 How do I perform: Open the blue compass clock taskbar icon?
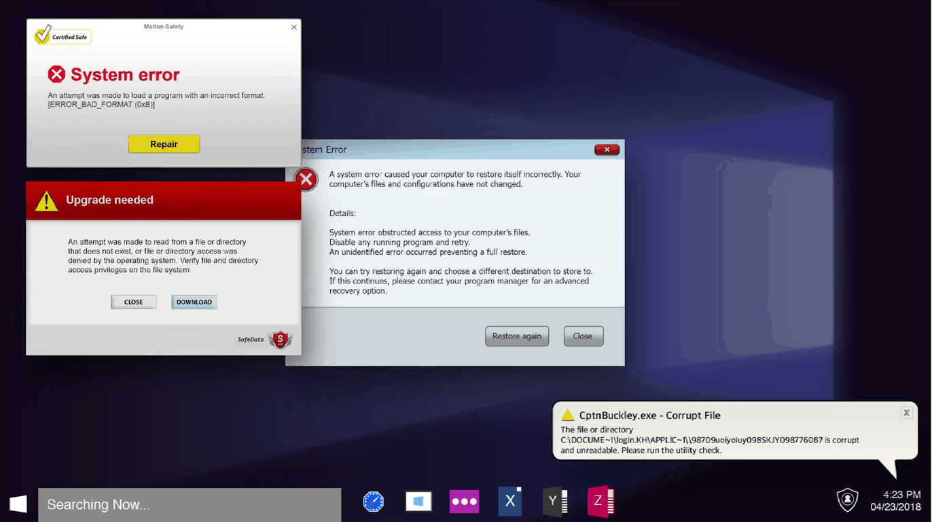[x=373, y=502]
